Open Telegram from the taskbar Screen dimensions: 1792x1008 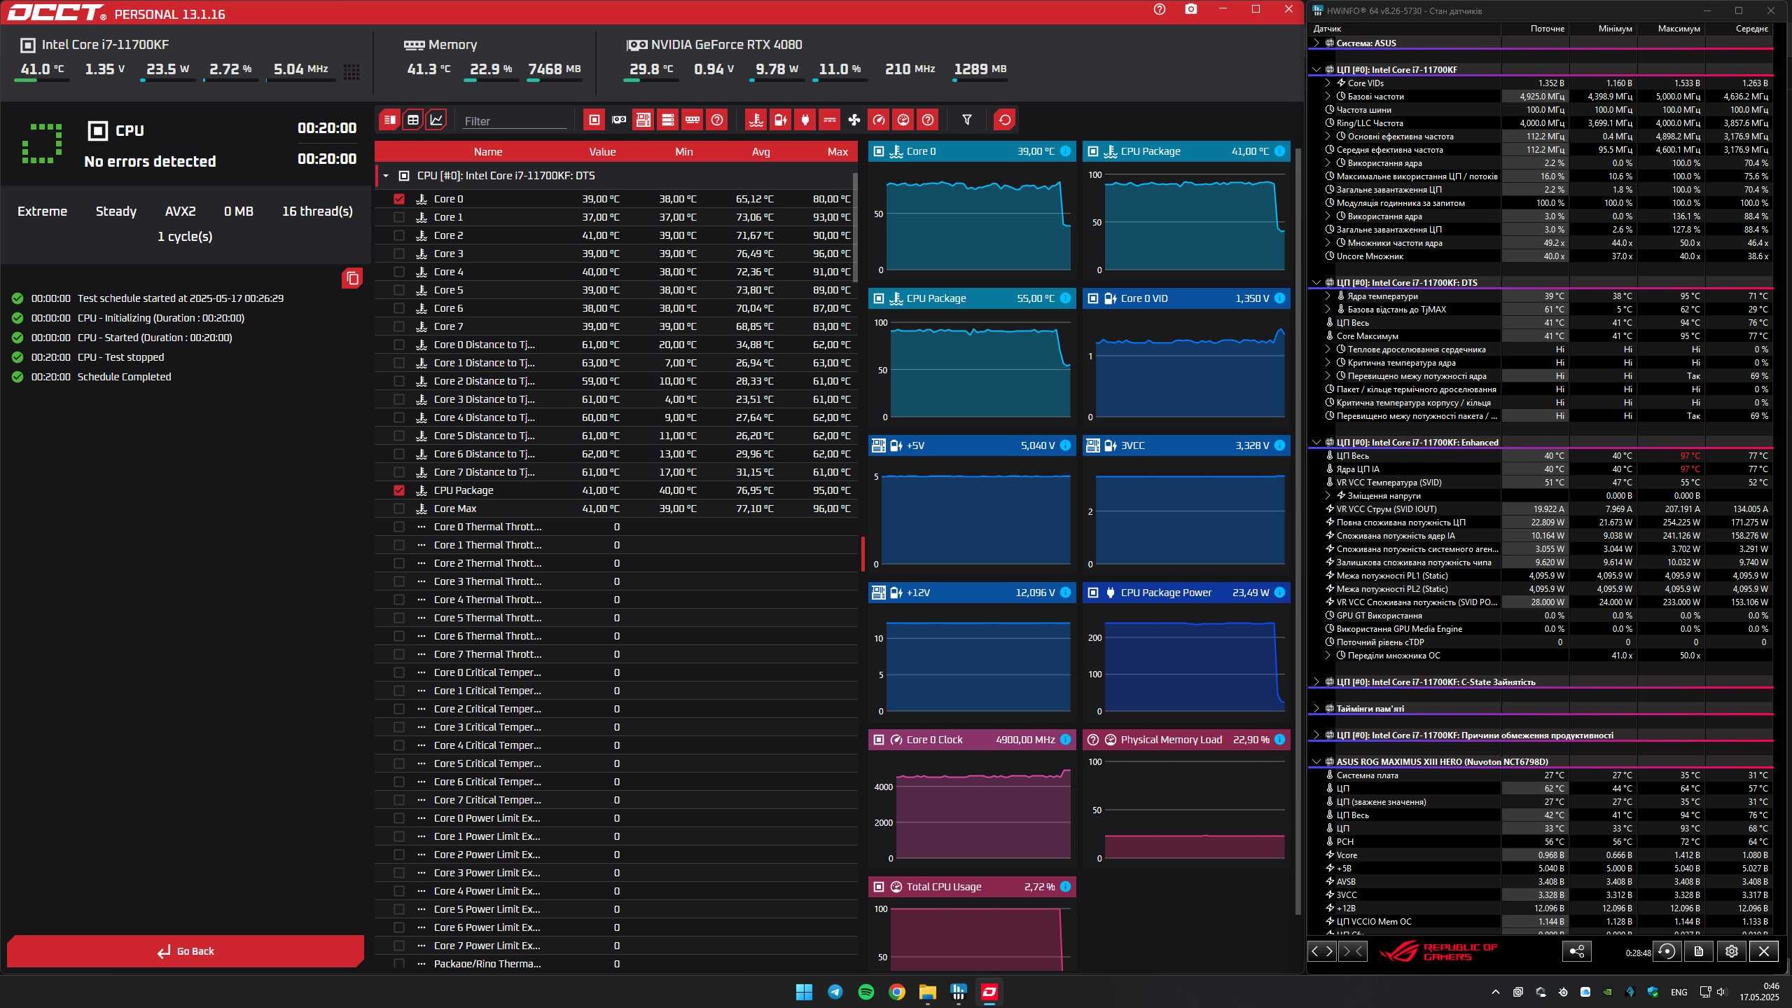tap(835, 992)
